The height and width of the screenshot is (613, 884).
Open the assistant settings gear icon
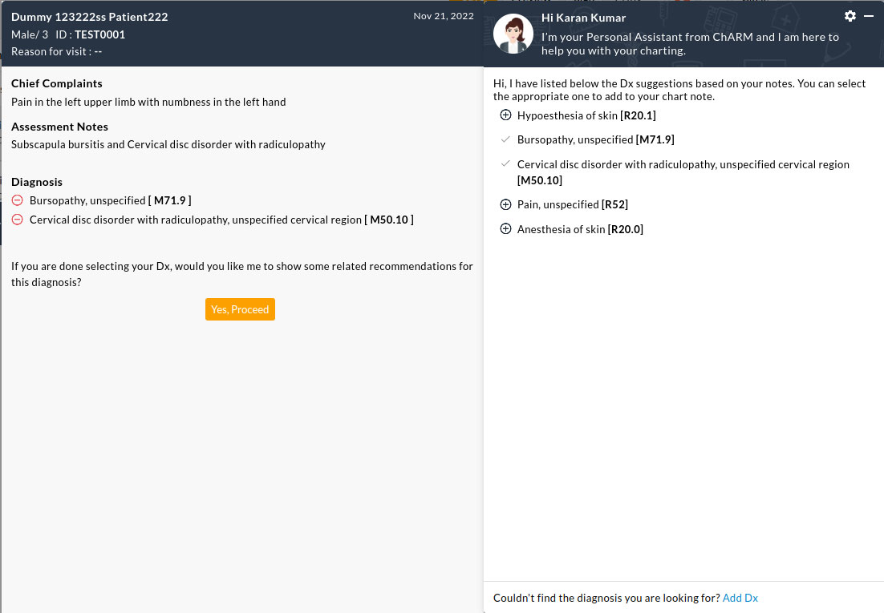850,16
